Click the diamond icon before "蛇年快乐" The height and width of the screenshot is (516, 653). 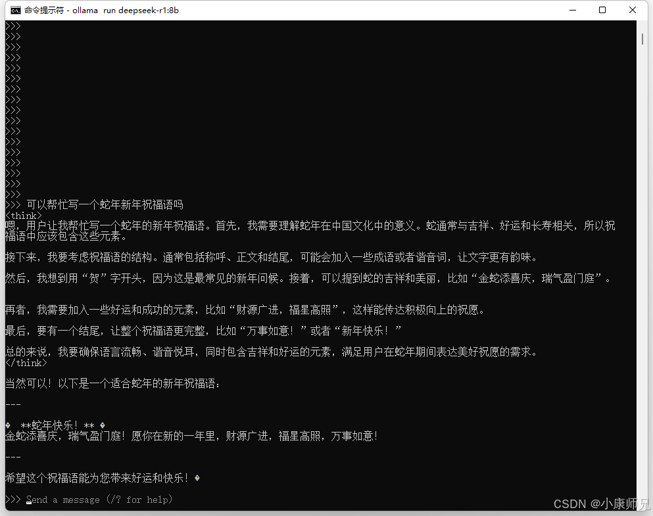click(x=8, y=425)
